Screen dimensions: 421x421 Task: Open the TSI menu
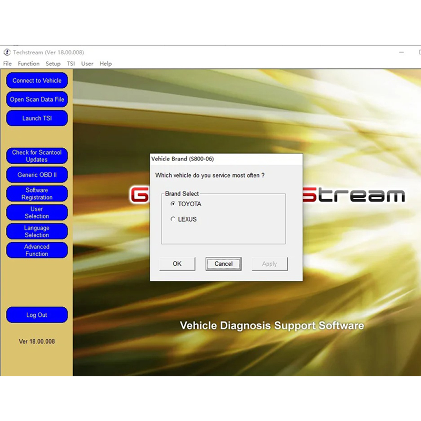click(71, 64)
